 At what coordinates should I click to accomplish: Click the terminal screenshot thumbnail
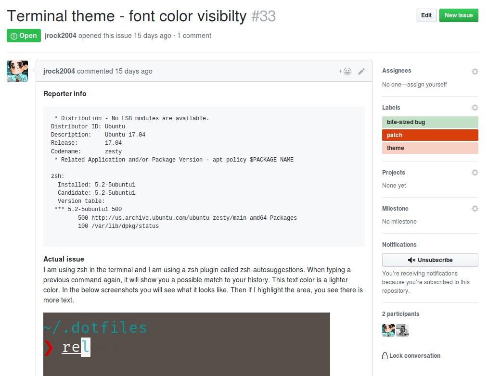click(187, 344)
